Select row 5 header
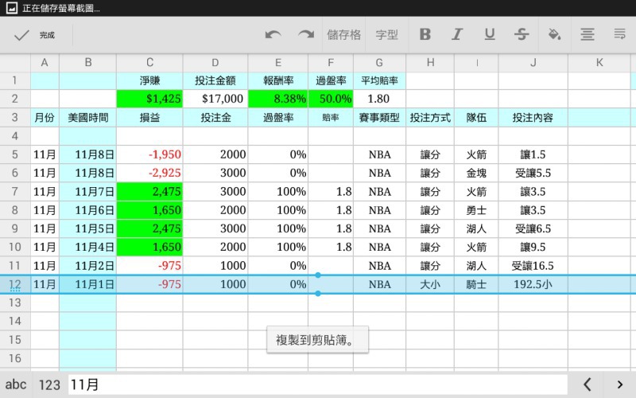The width and height of the screenshot is (636, 398). (x=15, y=154)
